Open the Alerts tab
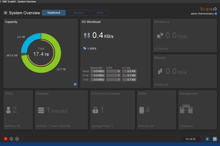Image resolution: width=220 pixels, height=146 pixels. 100,13
